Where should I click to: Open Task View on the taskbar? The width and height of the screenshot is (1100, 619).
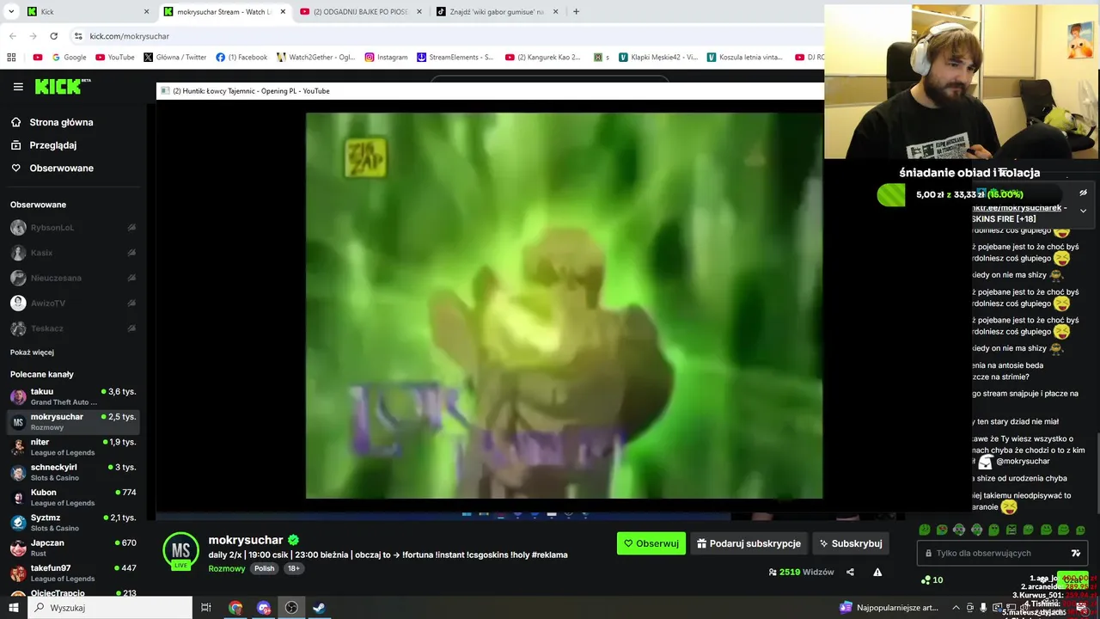point(206,608)
